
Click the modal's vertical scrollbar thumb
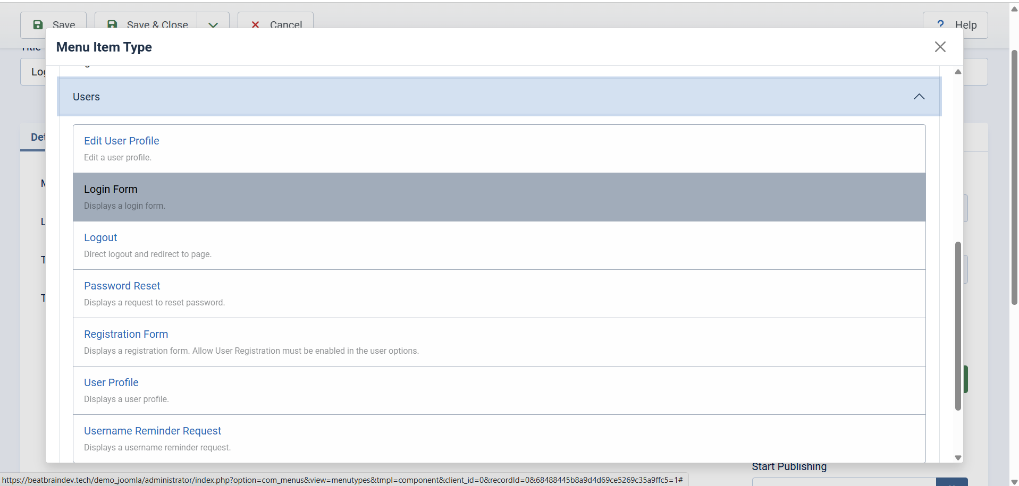pos(958,325)
